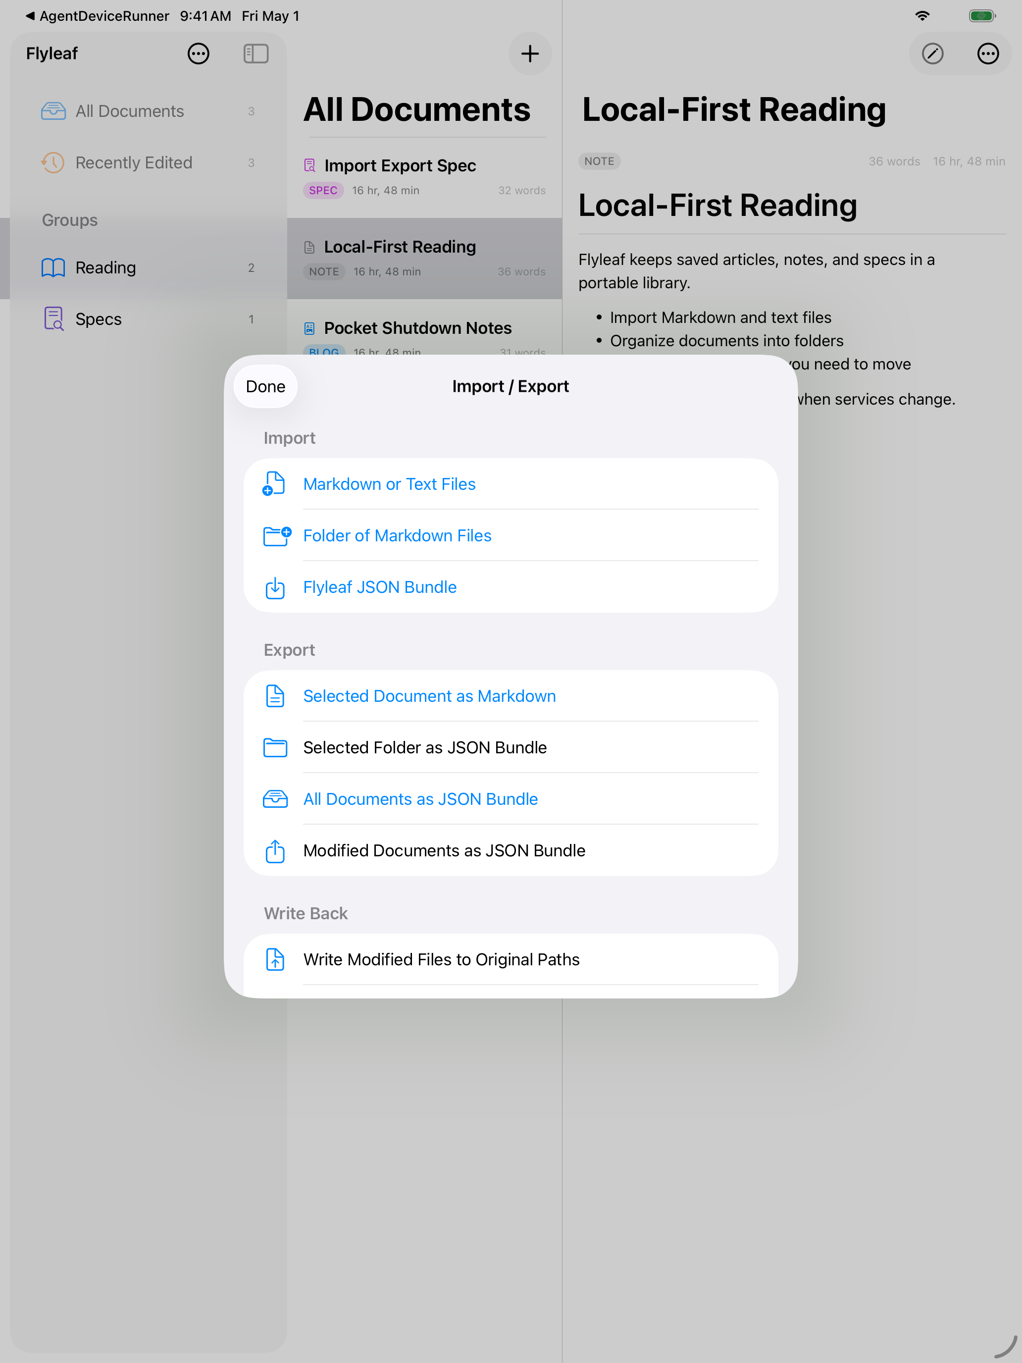Click the download arrow icon beside Flyleaf JSON Bundle
Image resolution: width=1022 pixels, height=1363 pixels.
pyautogui.click(x=275, y=588)
